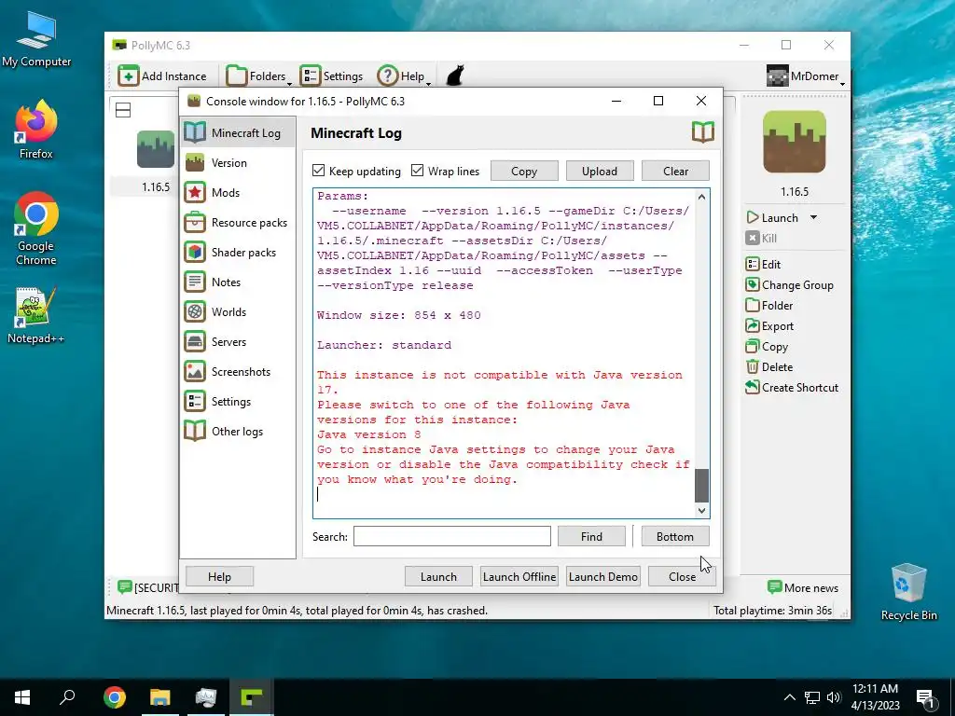Click More news in PollyMC window
This screenshot has height=716, width=955.
(803, 587)
